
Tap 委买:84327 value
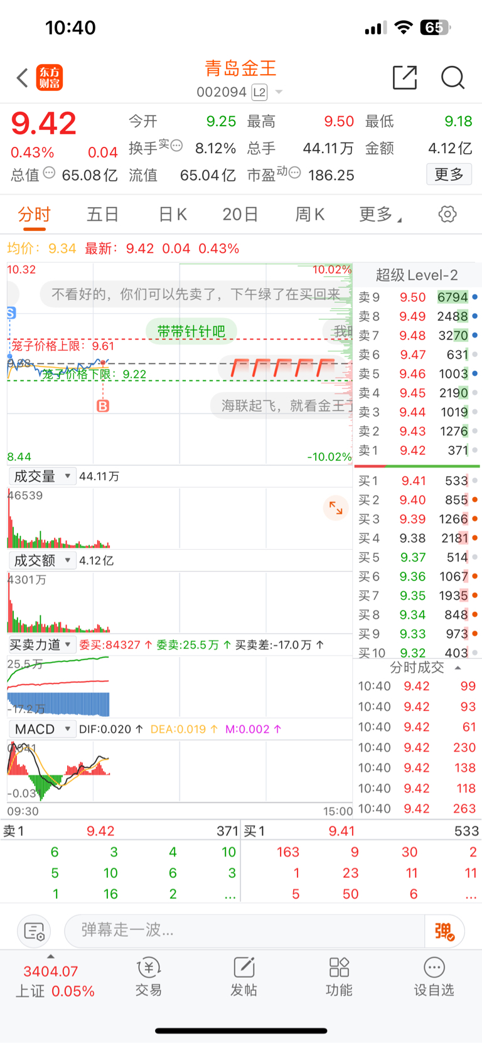[x=115, y=645]
